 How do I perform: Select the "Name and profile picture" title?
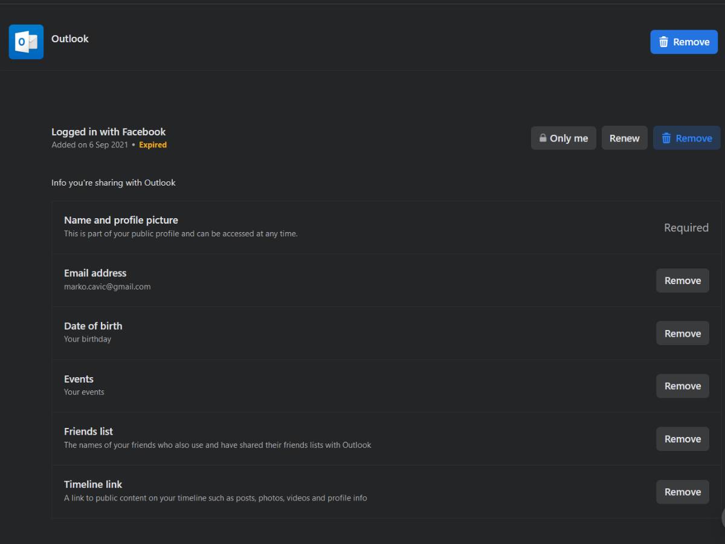[x=121, y=220]
